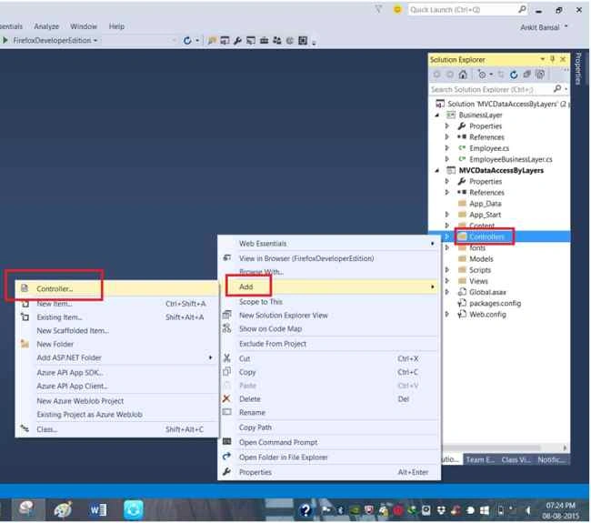591x523 pixels.
Task: Select Add in the context menu
Action: click(328, 287)
